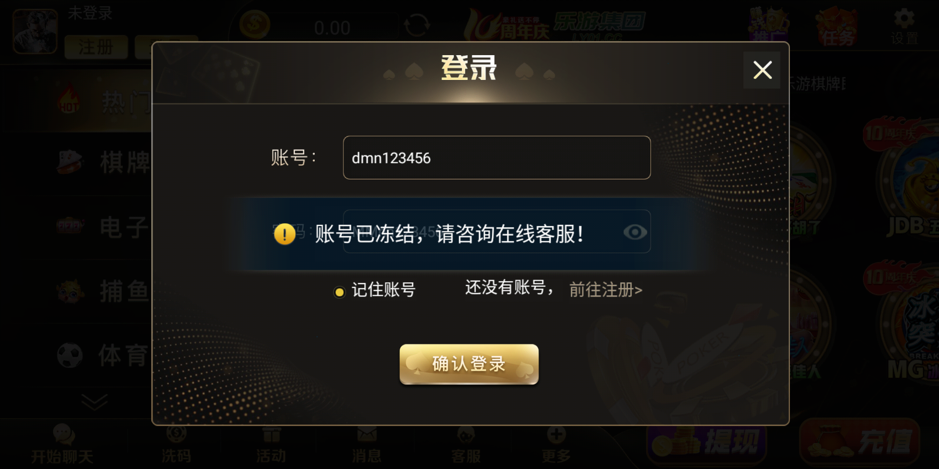Image resolution: width=939 pixels, height=469 pixels.
Task: Select the 捕鱼 fishing games category
Action: tap(104, 291)
